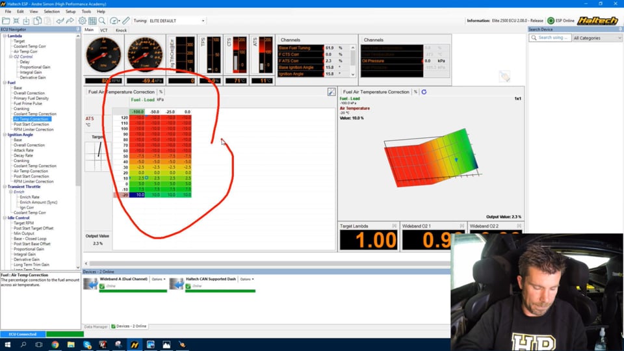
Task: Click the Task View taskbar icon
Action: [39, 344]
